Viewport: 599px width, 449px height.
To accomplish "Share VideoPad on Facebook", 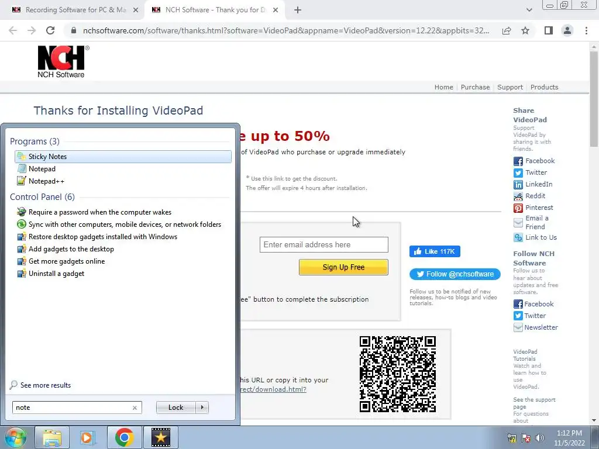I will (x=534, y=161).
